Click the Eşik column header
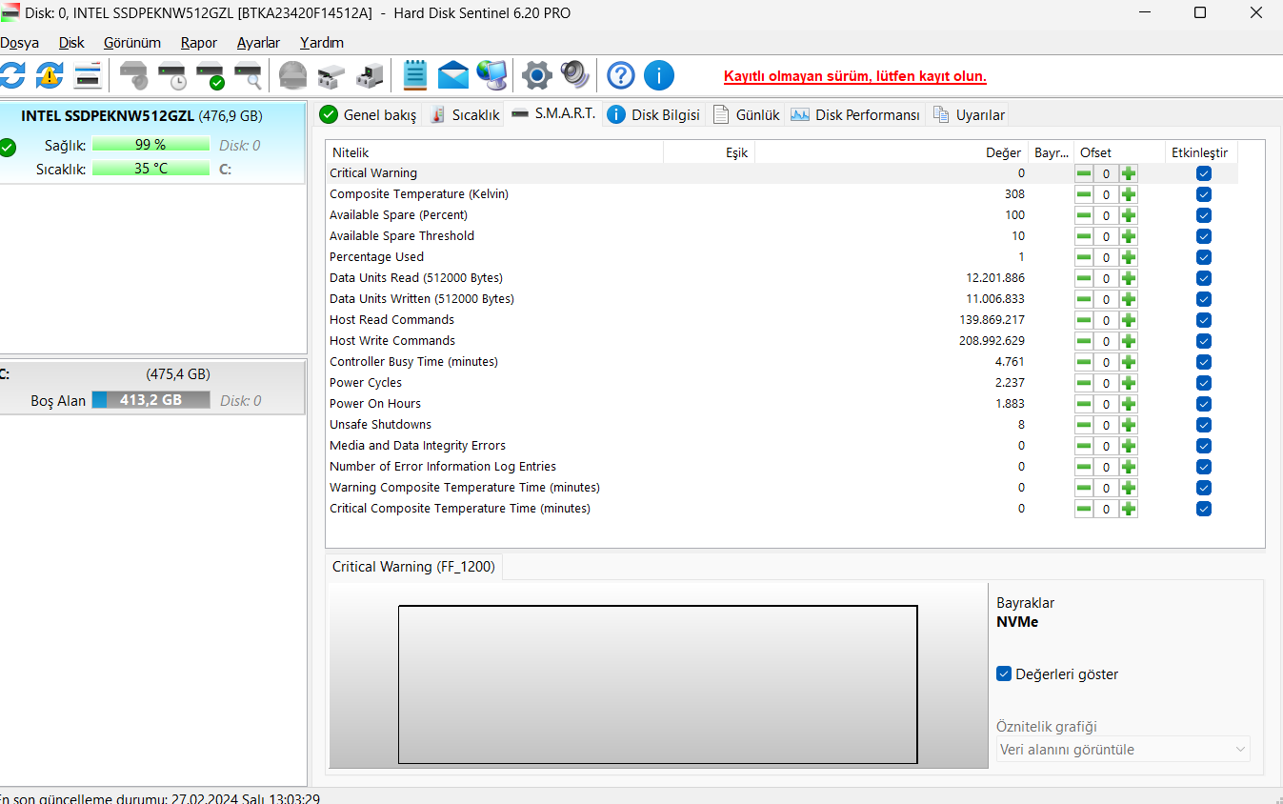The image size is (1283, 804). (710, 152)
